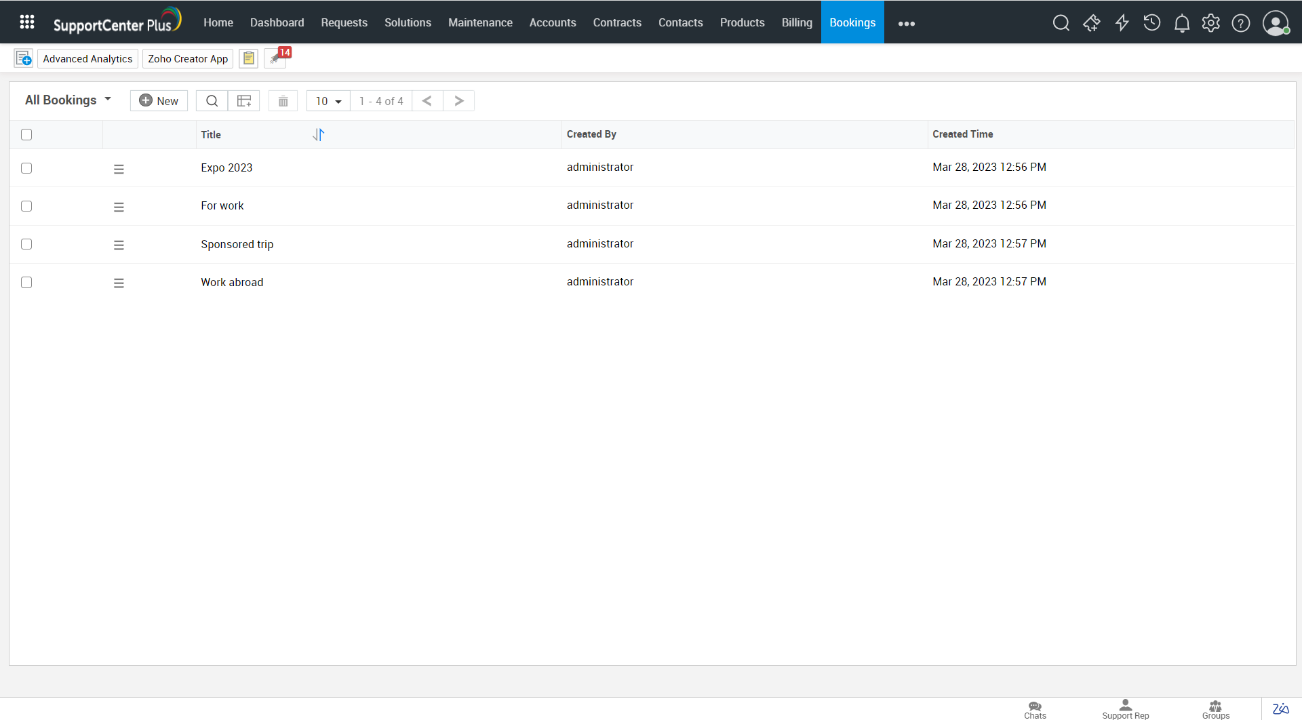Open the app launcher grid icon
Screen dimensions: 1302x720
click(27, 22)
